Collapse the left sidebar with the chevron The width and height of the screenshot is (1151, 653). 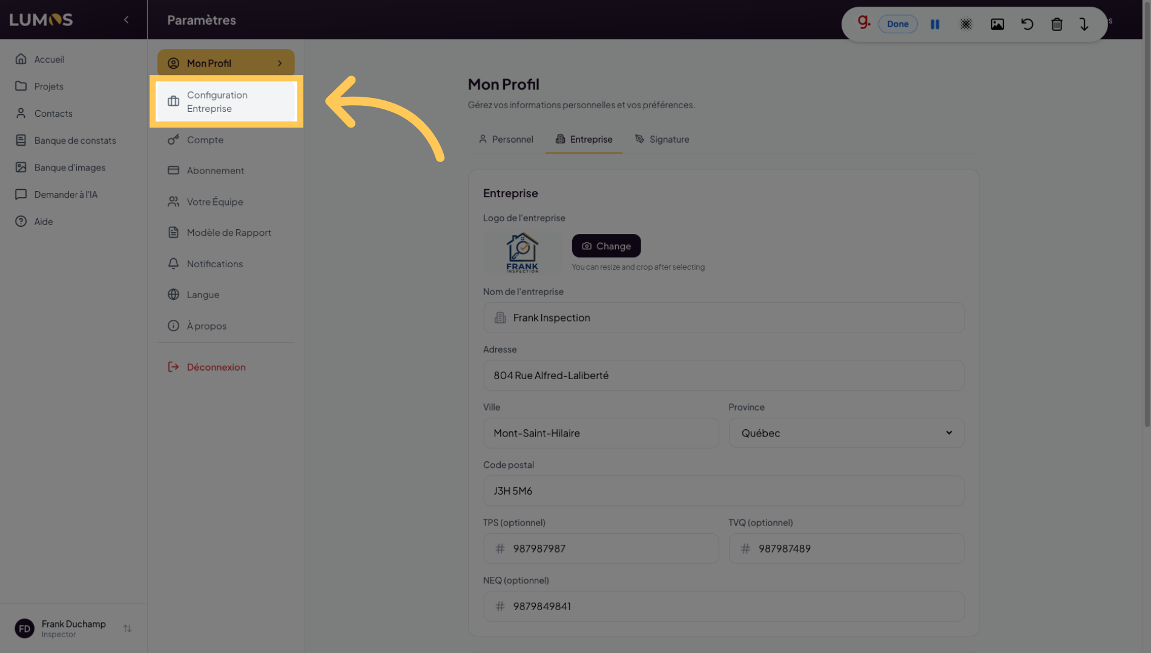[x=126, y=20]
